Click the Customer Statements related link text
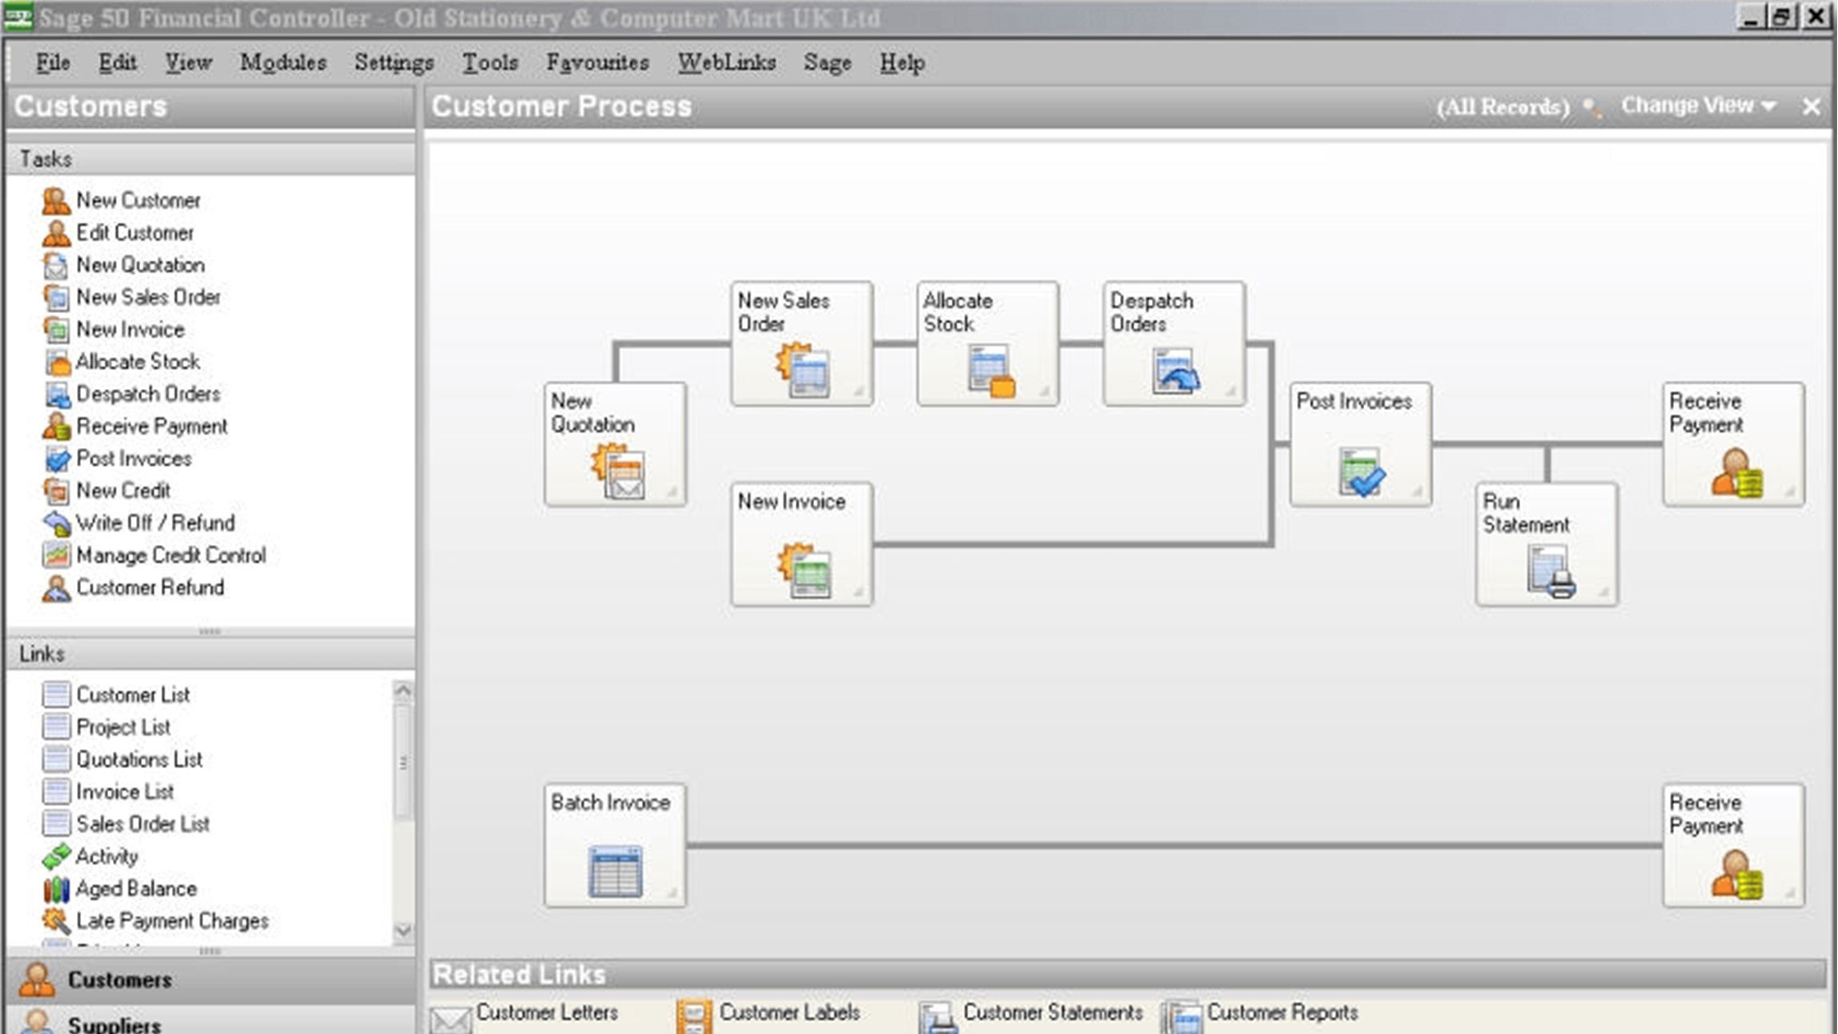This screenshot has width=1838, height=1034. click(x=1053, y=1012)
